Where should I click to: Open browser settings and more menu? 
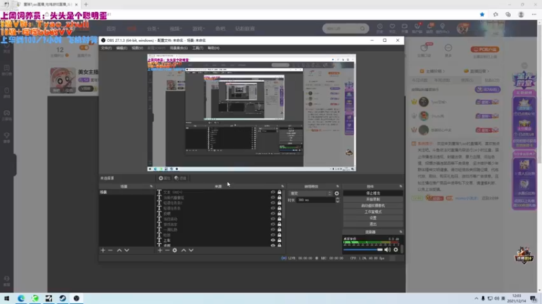(534, 14)
